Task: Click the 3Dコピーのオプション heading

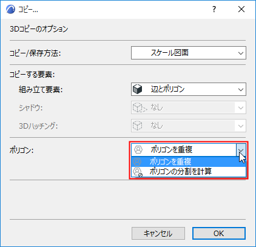Action: pos(39,29)
